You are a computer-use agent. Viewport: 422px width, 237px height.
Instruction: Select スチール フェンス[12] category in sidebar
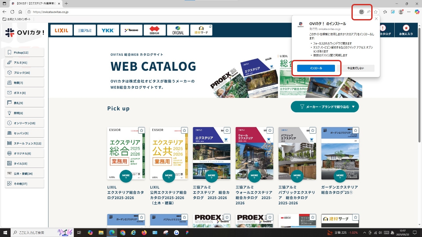pyautogui.click(x=24, y=144)
